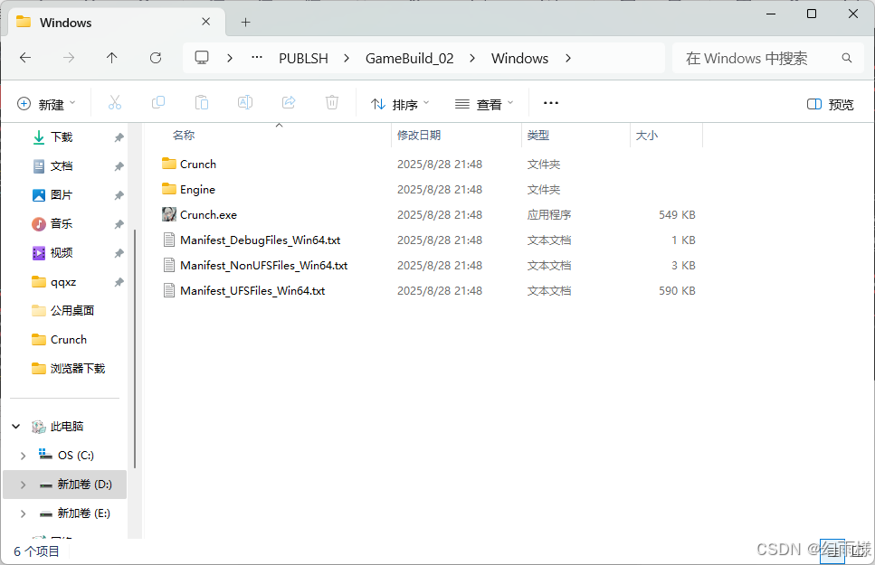
Task: Click the Share icon in toolbar
Action: pyautogui.click(x=289, y=103)
